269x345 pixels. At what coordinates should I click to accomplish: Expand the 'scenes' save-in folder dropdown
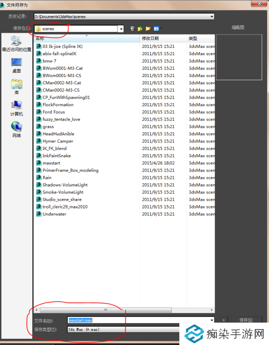point(121,29)
